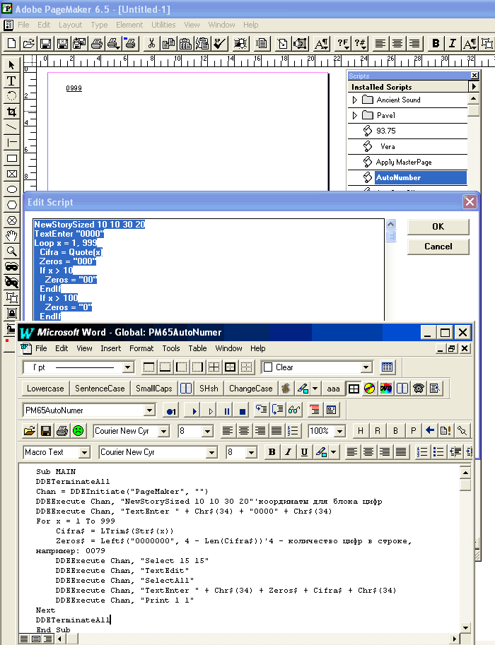Select the Polygon tool in toolbox
The width and height of the screenshot is (495, 645).
(11, 205)
